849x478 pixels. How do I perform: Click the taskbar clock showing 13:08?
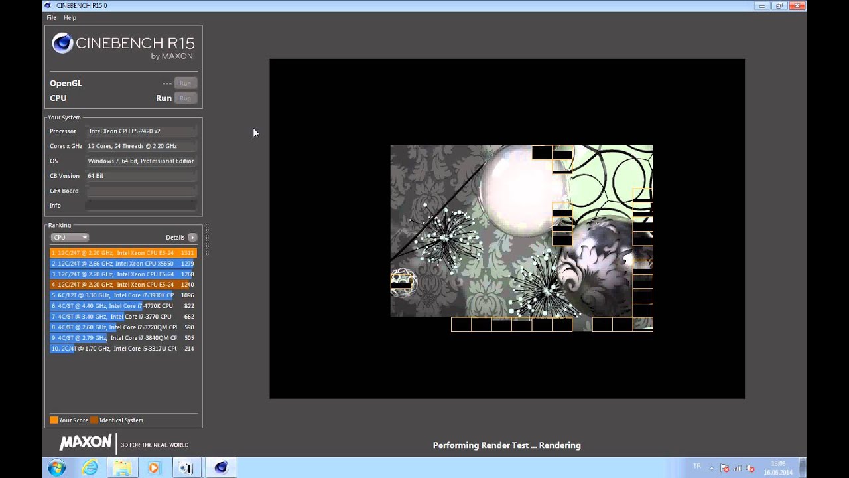(778, 468)
